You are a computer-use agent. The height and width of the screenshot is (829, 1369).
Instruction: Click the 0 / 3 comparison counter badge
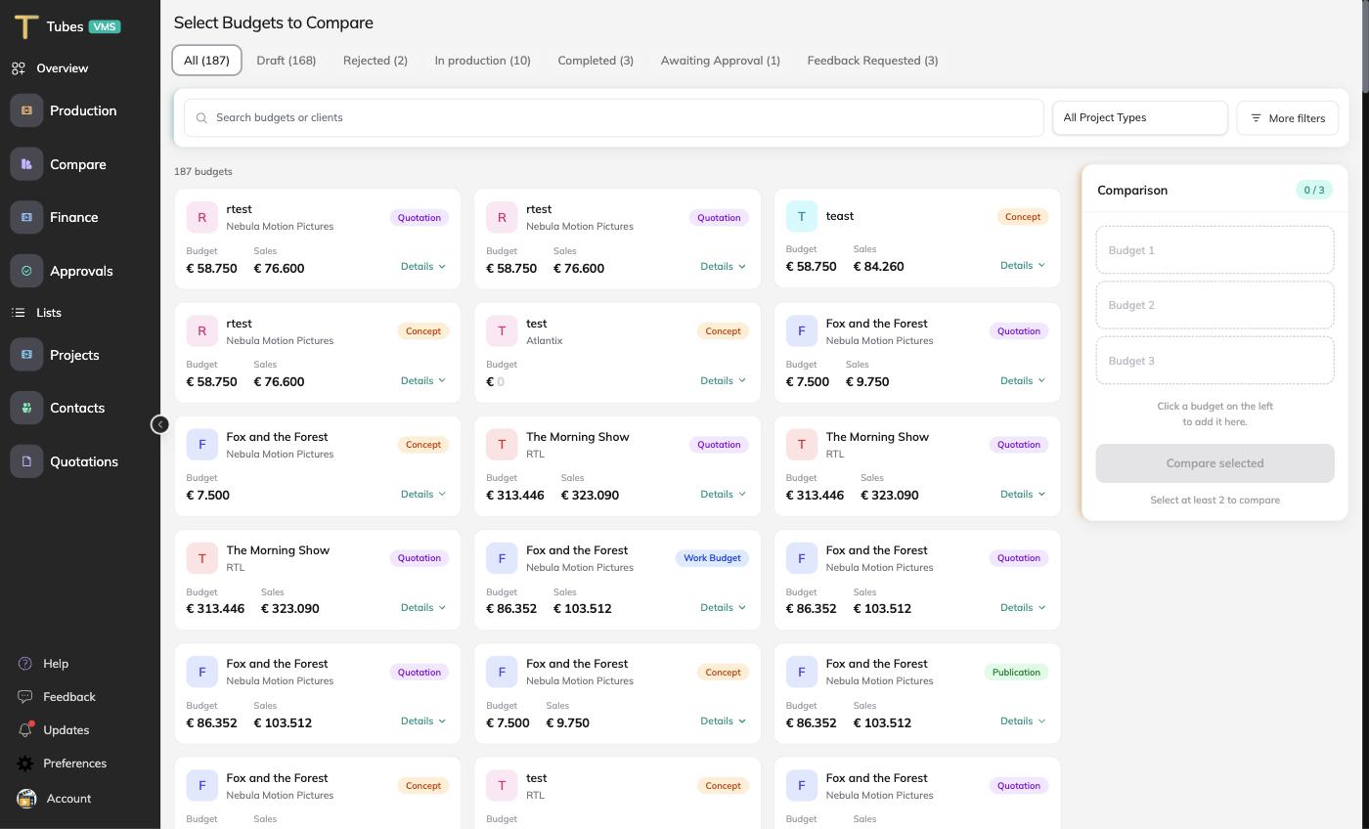(1314, 191)
